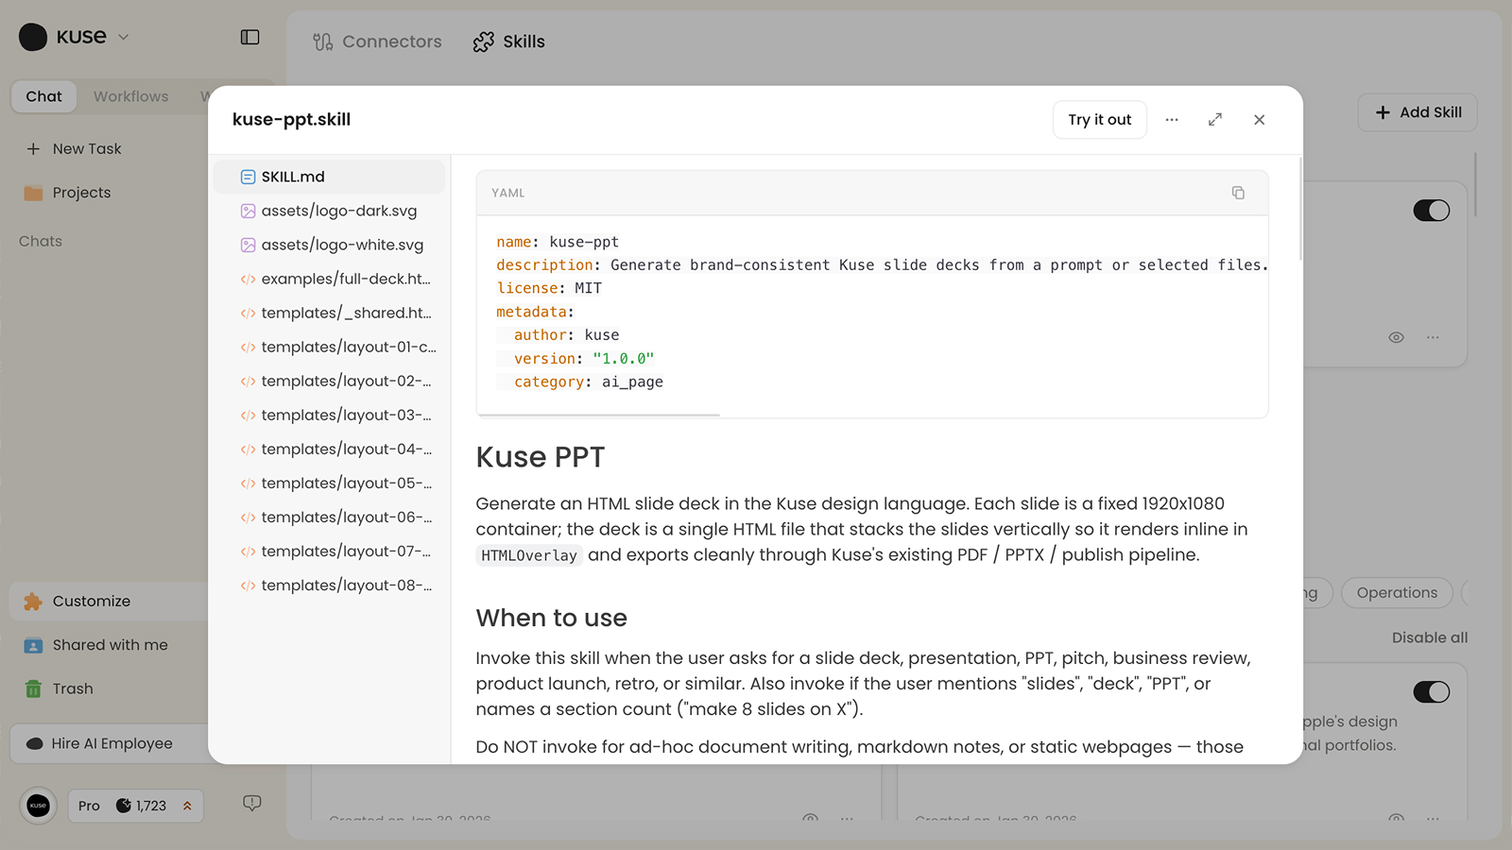Open Shared with me
This screenshot has height=850, width=1512.
pyautogui.click(x=110, y=645)
